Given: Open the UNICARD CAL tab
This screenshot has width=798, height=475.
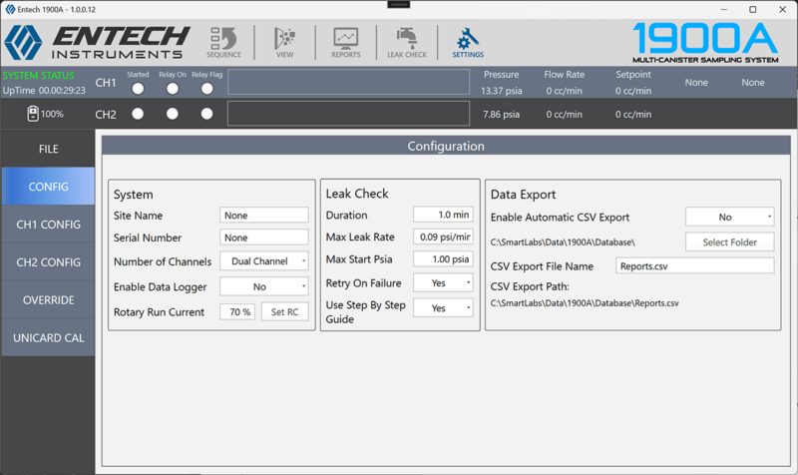Looking at the screenshot, I should click(48, 338).
